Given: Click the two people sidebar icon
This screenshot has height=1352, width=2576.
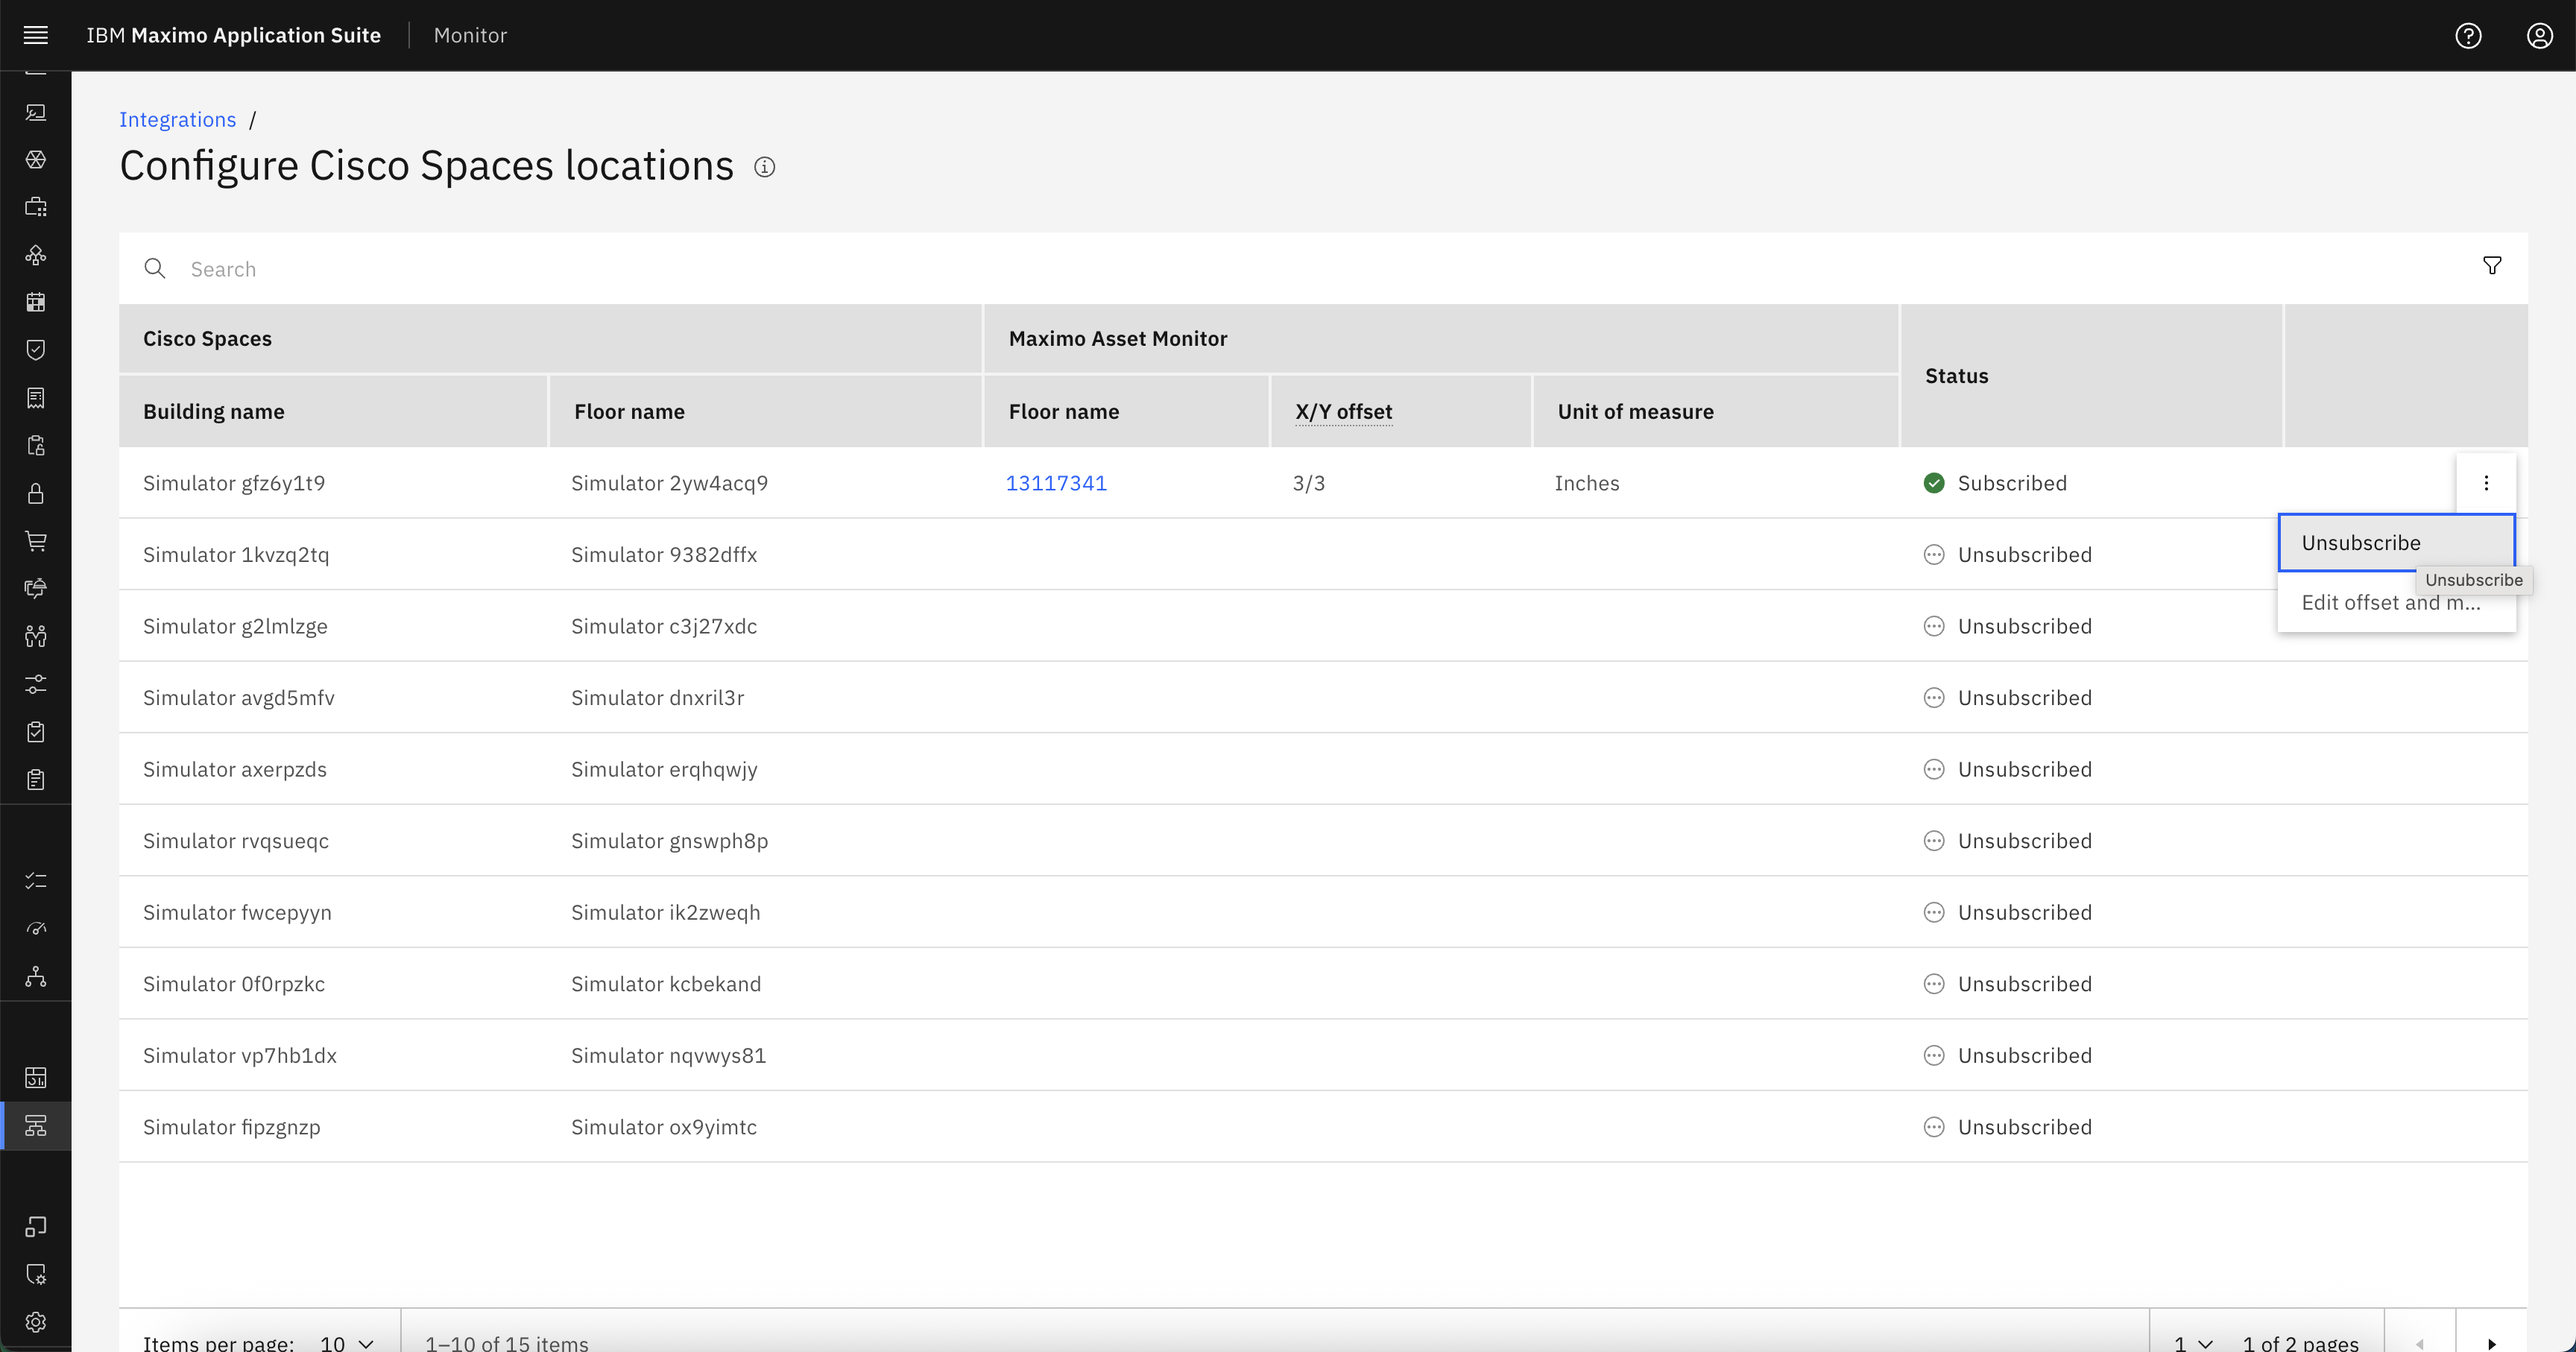Looking at the screenshot, I should (x=36, y=636).
